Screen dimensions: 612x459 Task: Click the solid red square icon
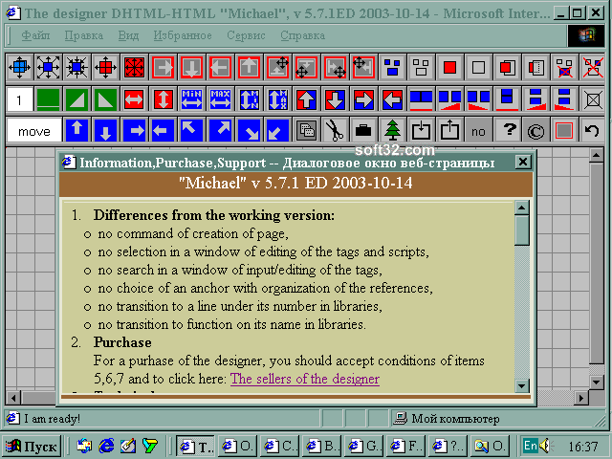449,68
